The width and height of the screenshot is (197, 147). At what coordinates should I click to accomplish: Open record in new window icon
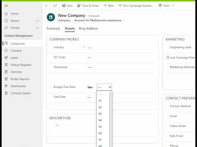(55, 6)
